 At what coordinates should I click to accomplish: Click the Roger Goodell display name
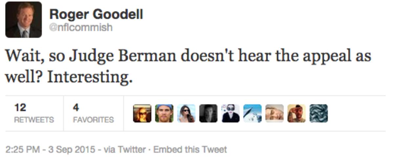point(96,14)
